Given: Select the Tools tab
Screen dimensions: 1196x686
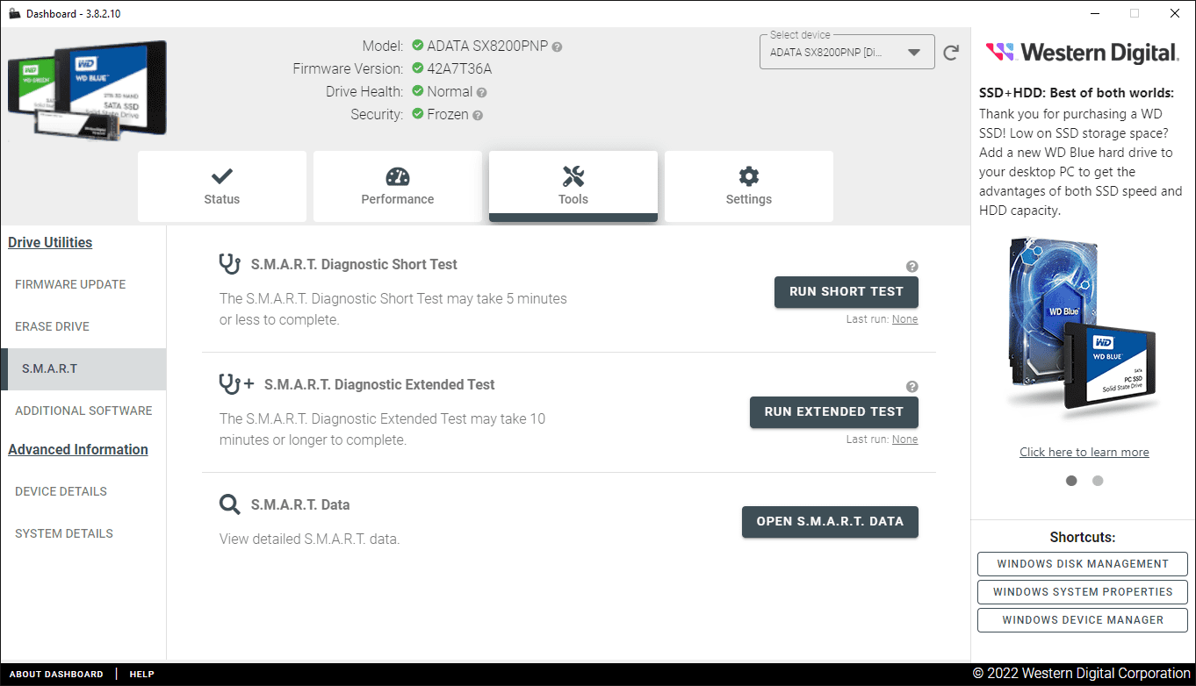Looking at the screenshot, I should click(x=573, y=186).
